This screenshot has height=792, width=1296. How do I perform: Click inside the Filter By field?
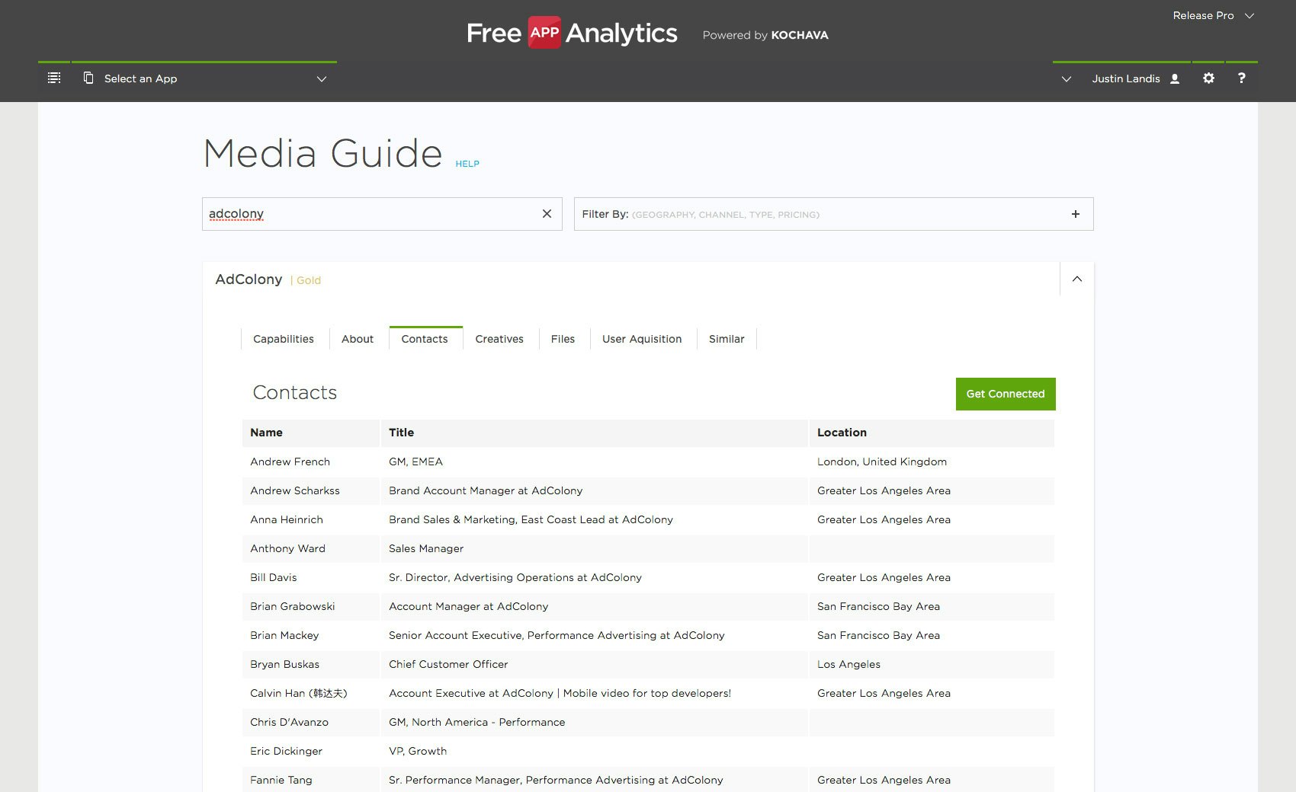point(800,214)
